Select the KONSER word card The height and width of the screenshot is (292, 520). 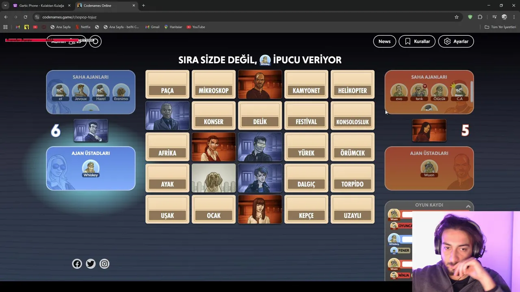point(214,116)
